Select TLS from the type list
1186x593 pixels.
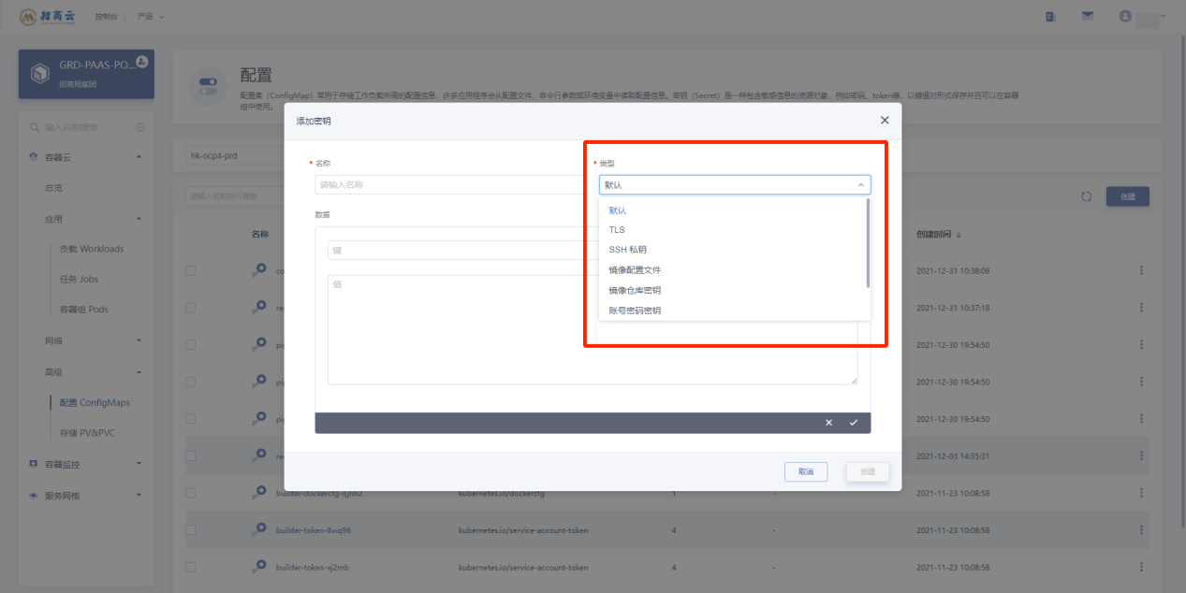(x=617, y=230)
